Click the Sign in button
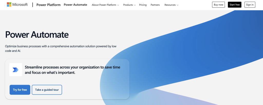Image resolution: width=263 pixels, height=105 pixels. tap(250, 5)
